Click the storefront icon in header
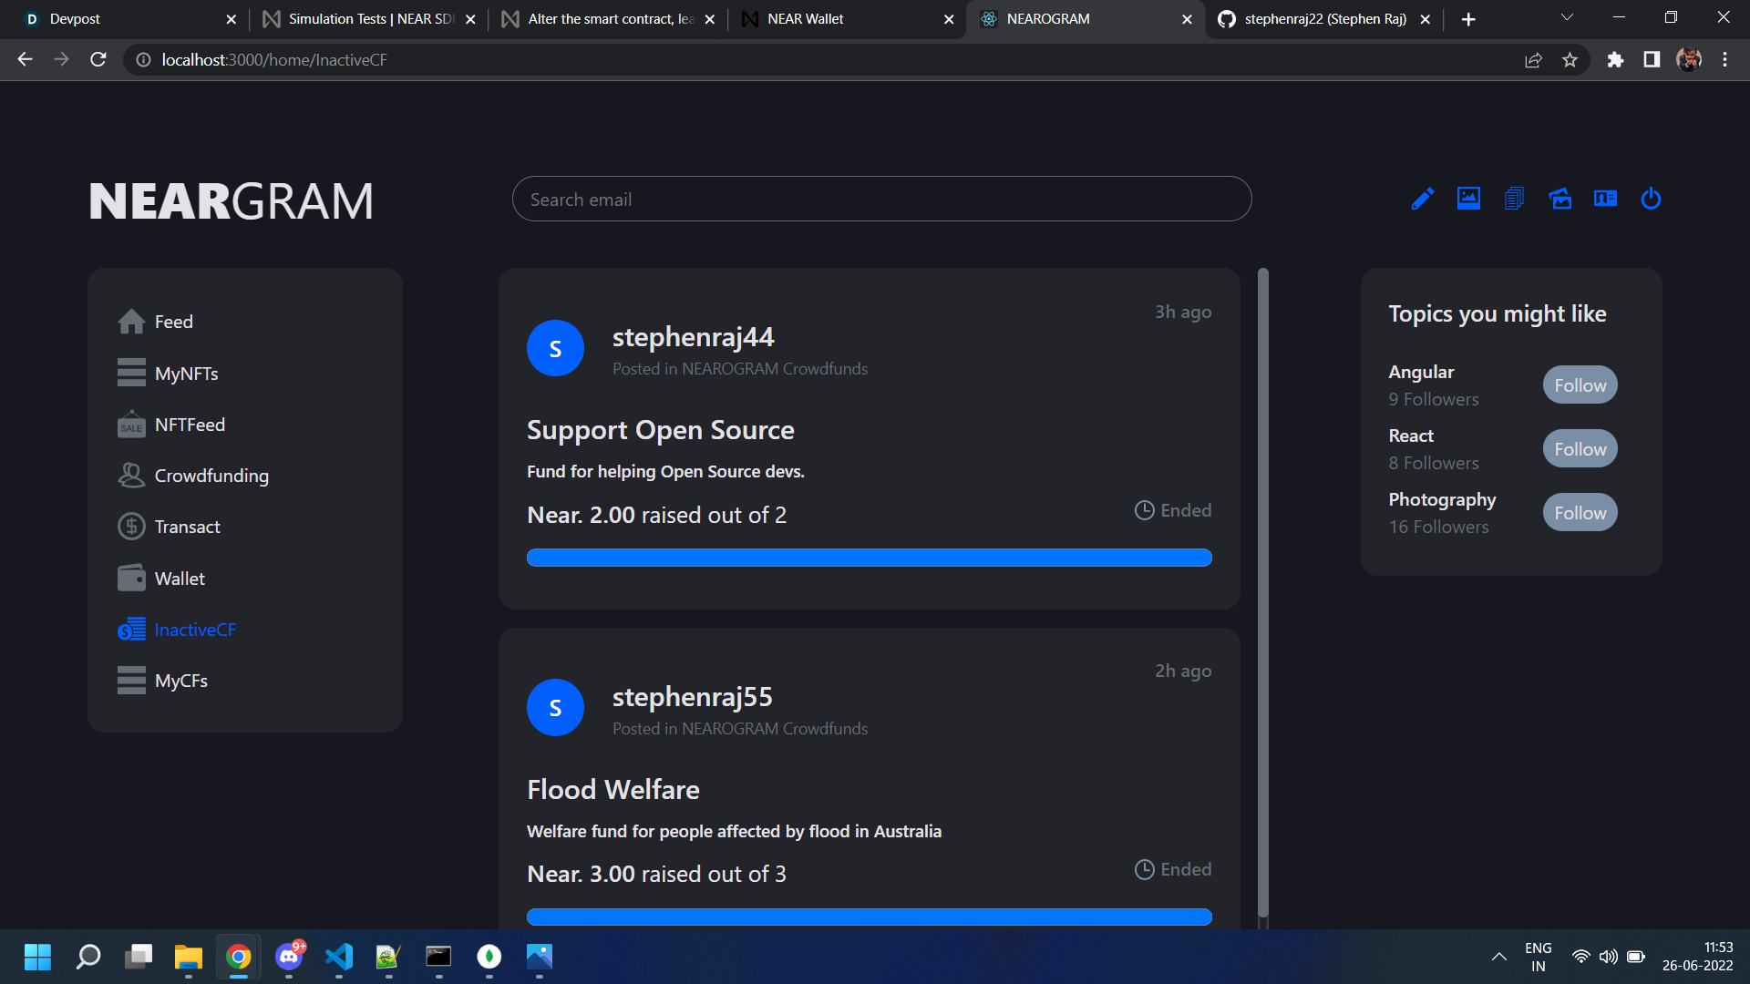Image resolution: width=1750 pixels, height=984 pixels. coord(1560,199)
